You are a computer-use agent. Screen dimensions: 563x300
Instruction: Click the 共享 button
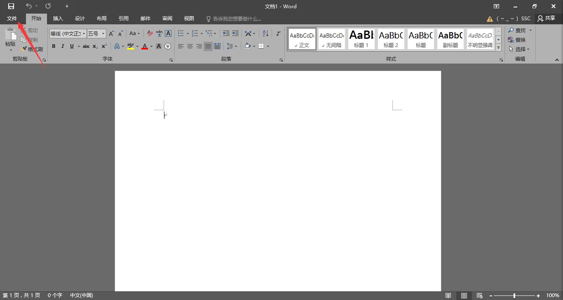click(548, 18)
